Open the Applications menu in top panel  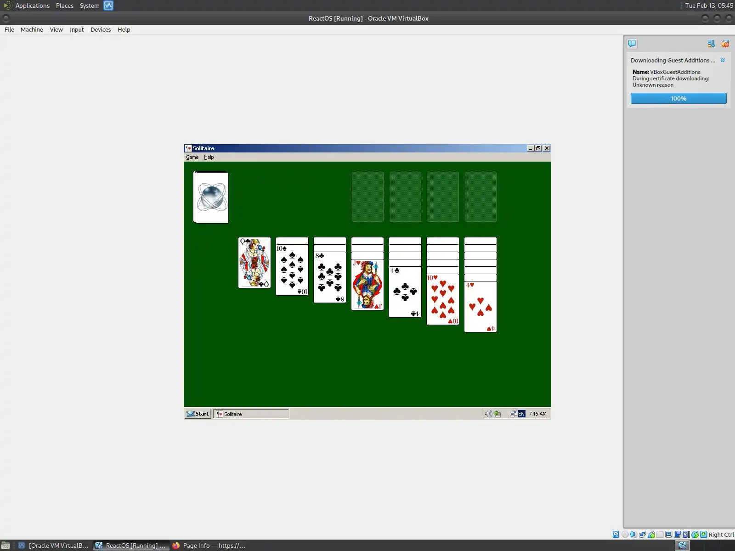(33, 6)
